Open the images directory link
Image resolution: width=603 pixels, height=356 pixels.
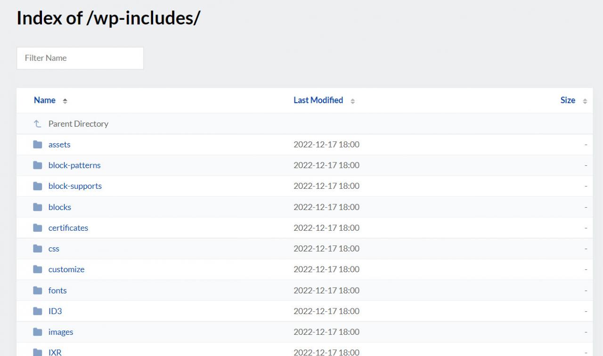coord(61,332)
